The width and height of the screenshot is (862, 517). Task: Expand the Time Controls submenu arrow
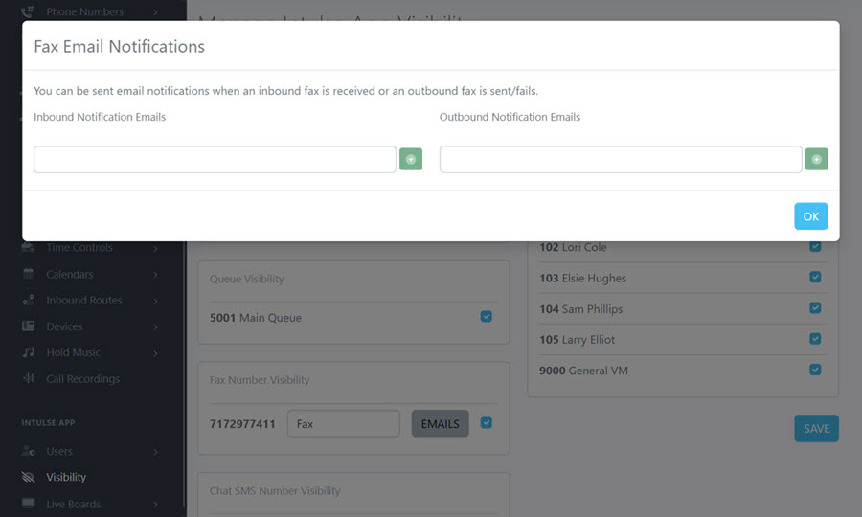(155, 248)
